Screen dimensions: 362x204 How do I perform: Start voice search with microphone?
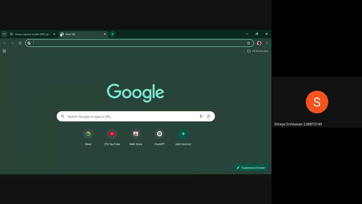[x=201, y=116]
